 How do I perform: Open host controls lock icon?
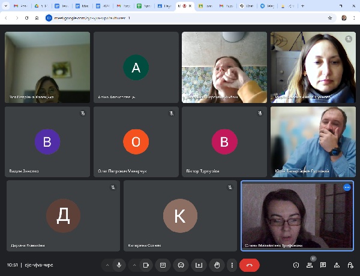tap(349, 265)
